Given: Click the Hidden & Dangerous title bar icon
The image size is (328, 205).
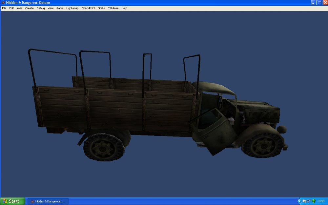Looking at the screenshot, I should pos(3,3).
